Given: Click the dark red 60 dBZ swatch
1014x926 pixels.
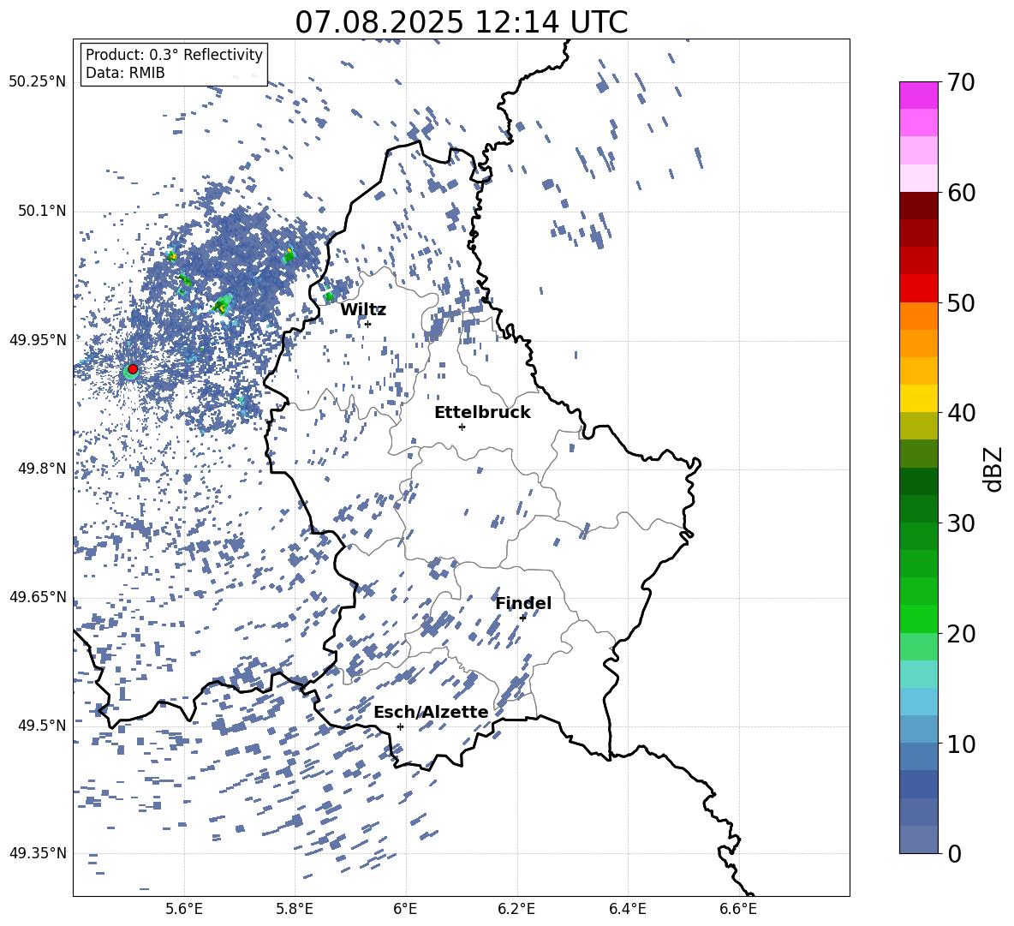Looking at the screenshot, I should (918, 206).
